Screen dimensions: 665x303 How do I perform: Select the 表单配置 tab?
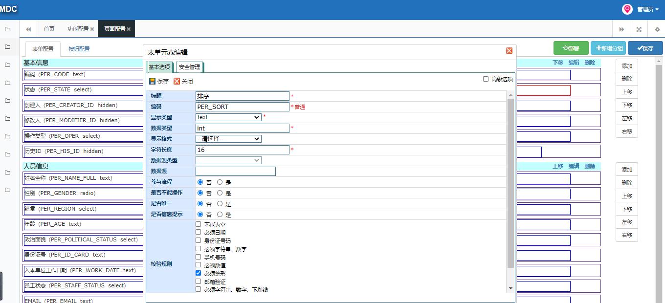coord(43,49)
